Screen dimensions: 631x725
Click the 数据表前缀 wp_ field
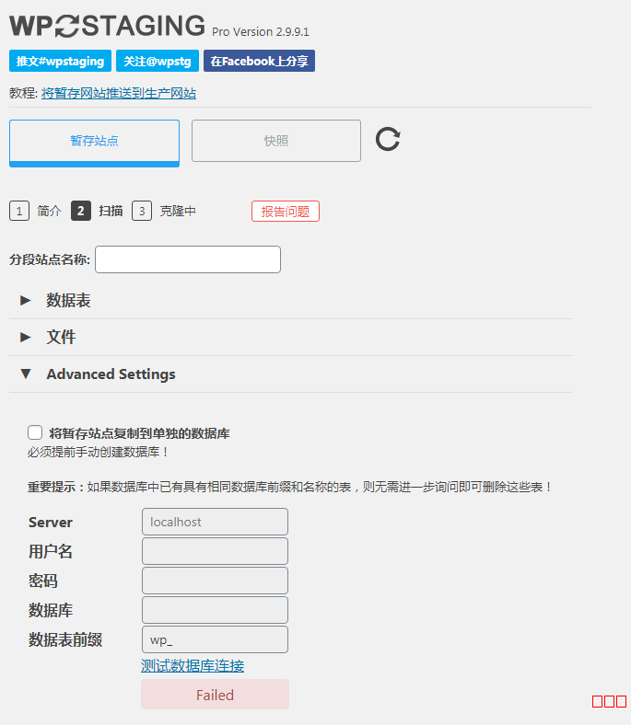[x=215, y=640]
